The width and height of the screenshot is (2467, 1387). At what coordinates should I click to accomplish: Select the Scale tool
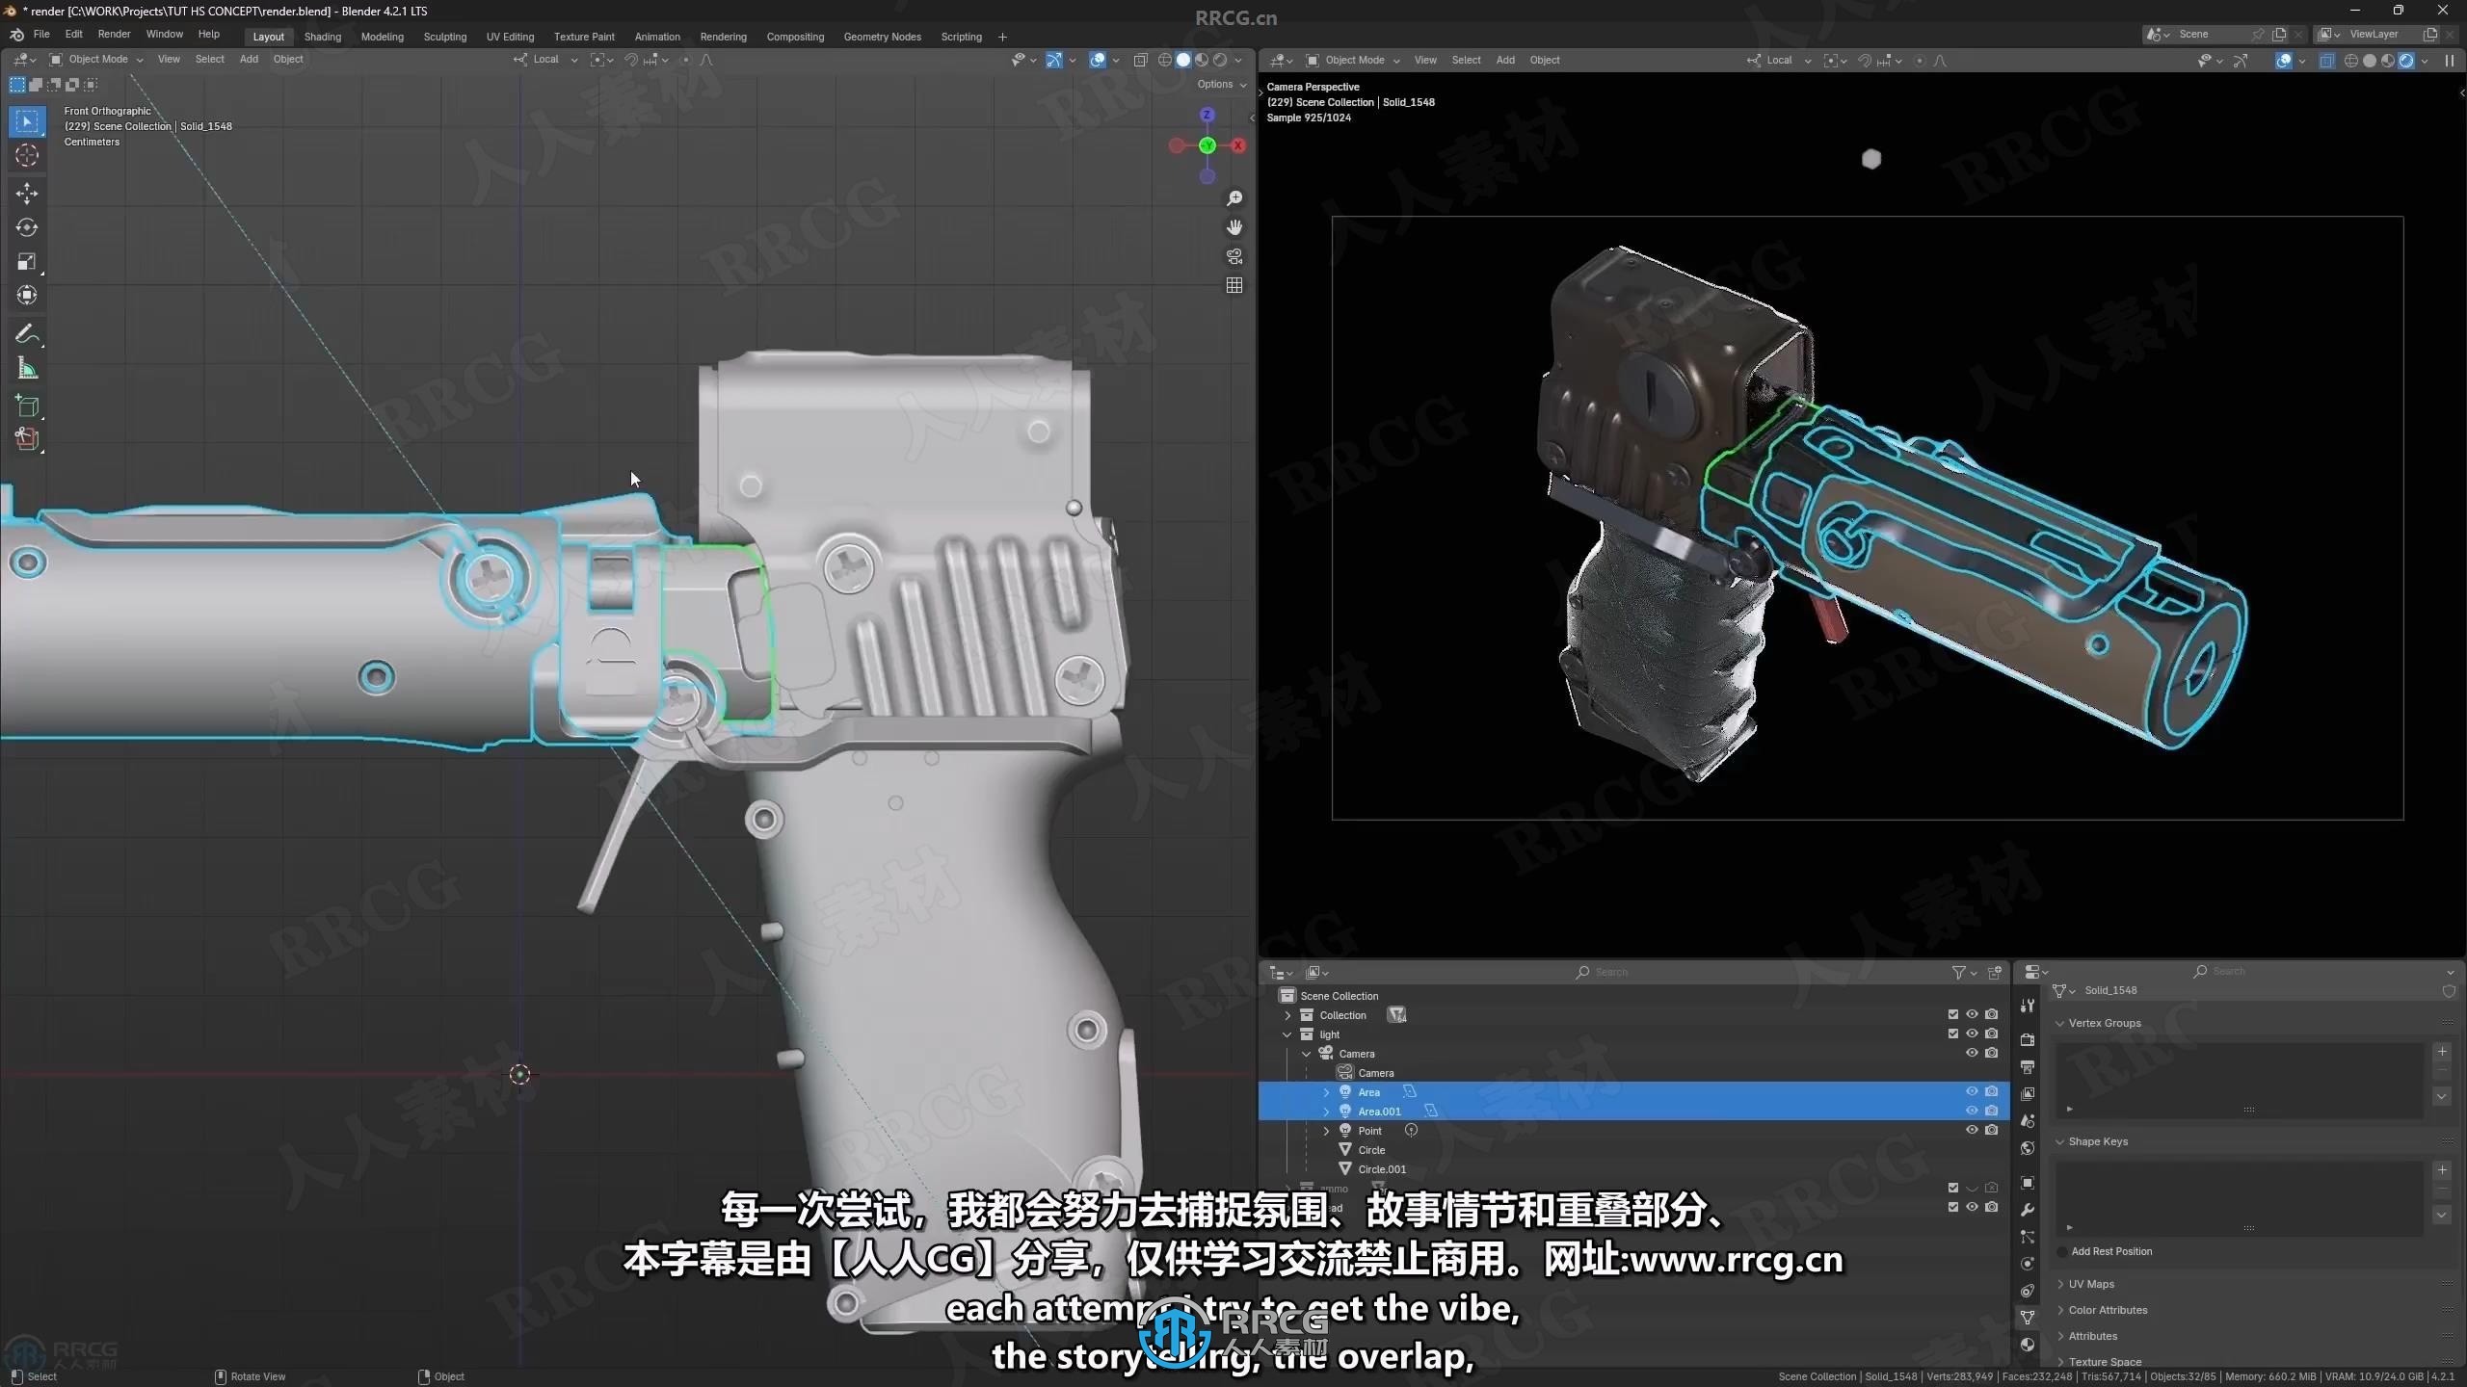click(x=27, y=261)
